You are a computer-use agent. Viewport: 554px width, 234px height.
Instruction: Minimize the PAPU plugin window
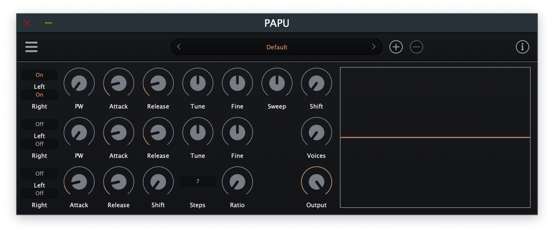click(x=48, y=23)
